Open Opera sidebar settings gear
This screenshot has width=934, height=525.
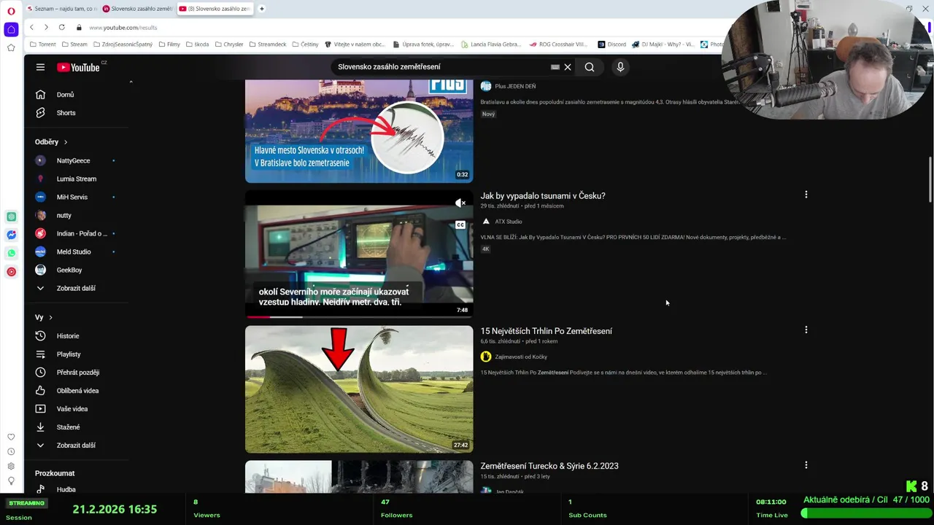click(x=11, y=466)
